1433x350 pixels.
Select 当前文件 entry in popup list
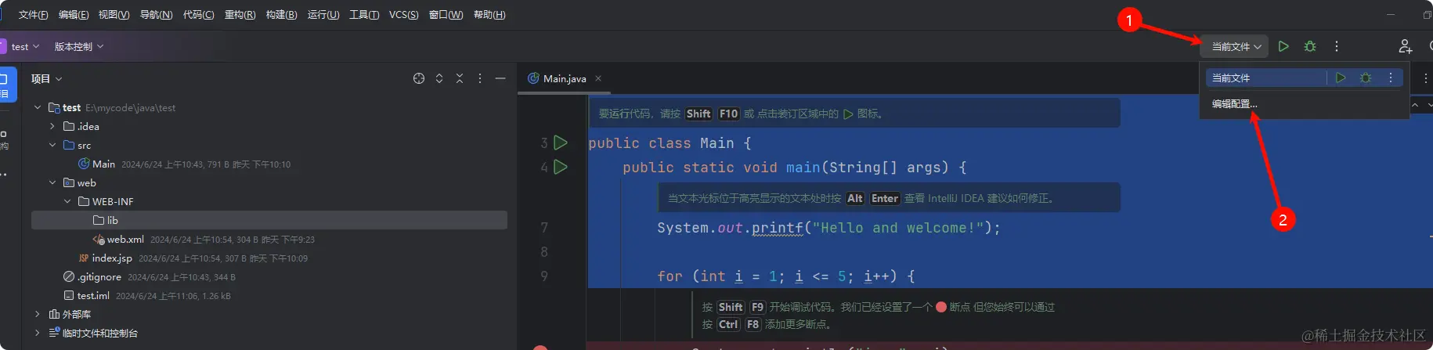1265,78
